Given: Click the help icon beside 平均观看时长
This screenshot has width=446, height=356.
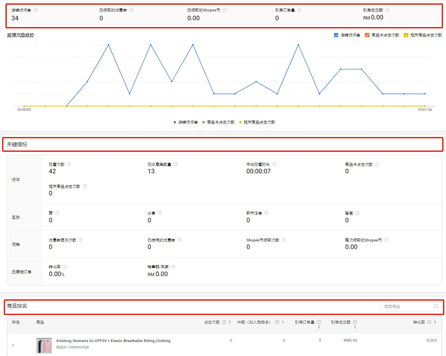Looking at the screenshot, I should [274, 164].
